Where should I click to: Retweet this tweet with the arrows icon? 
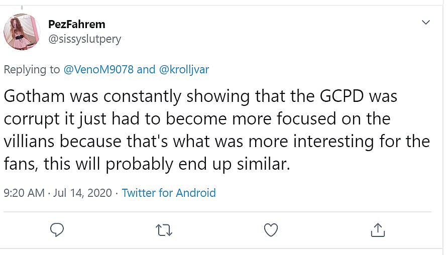click(x=164, y=230)
